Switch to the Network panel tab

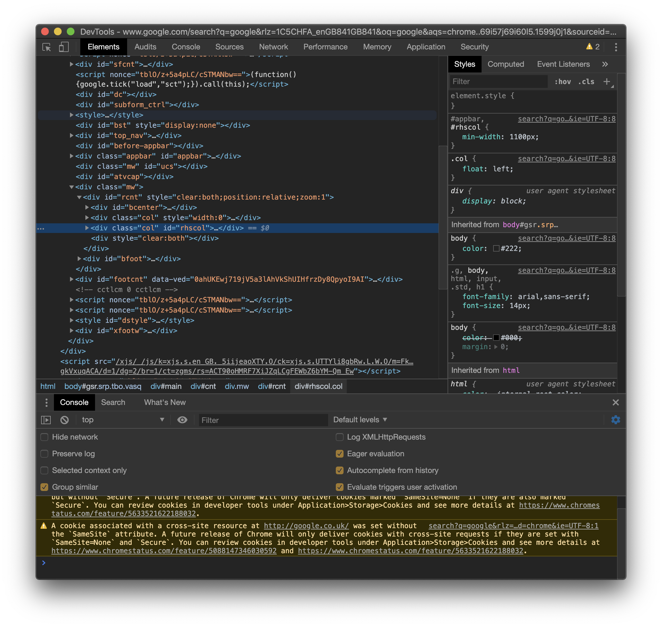coord(274,47)
